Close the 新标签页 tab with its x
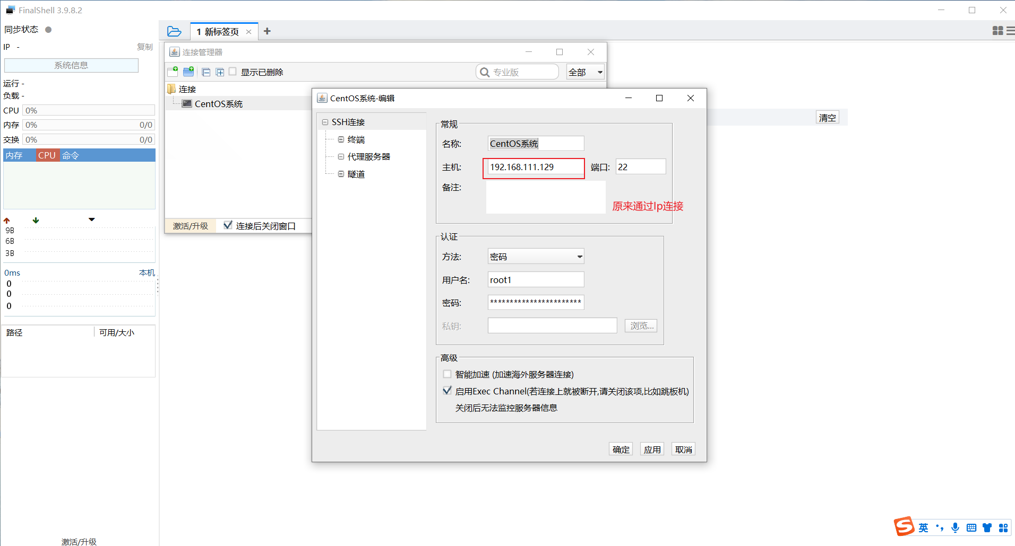 pyautogui.click(x=248, y=32)
